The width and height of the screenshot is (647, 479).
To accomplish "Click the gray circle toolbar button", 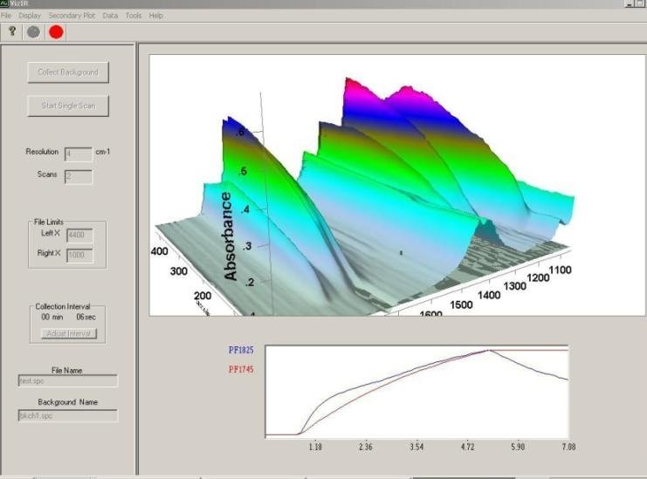I will 34,31.
